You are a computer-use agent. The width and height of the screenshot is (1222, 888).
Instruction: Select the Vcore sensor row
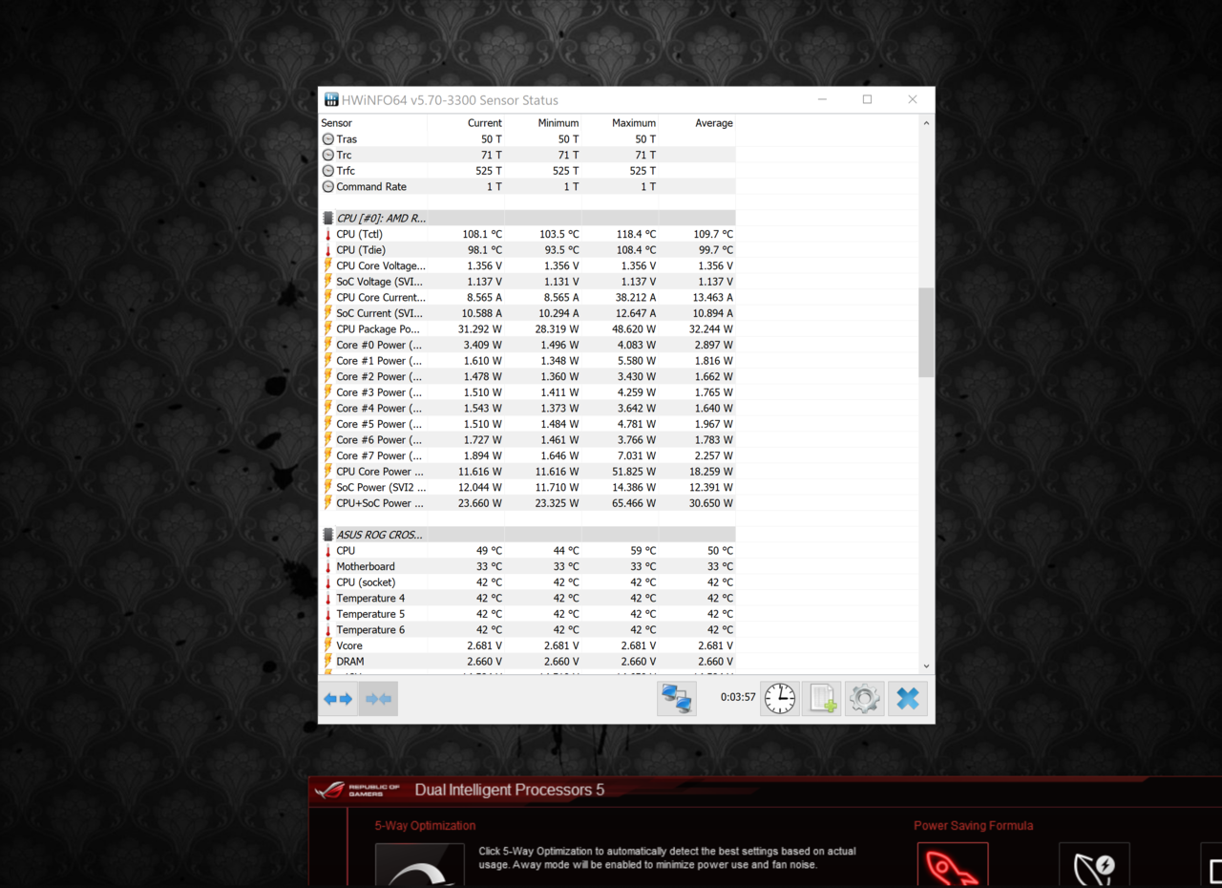click(527, 645)
